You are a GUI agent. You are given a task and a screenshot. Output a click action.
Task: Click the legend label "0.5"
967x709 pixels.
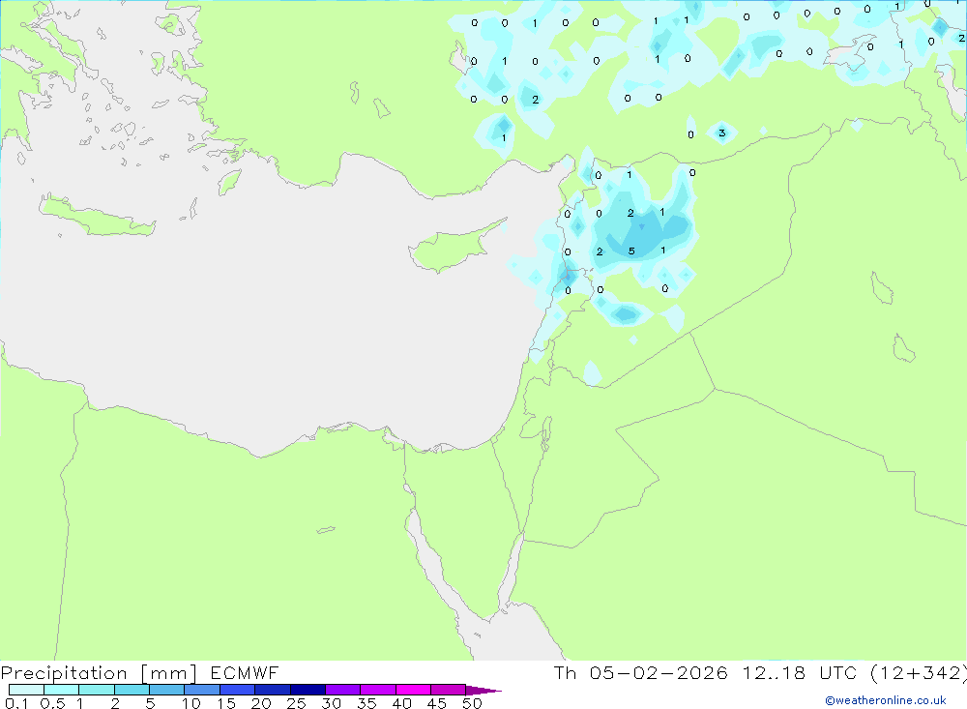click(52, 703)
